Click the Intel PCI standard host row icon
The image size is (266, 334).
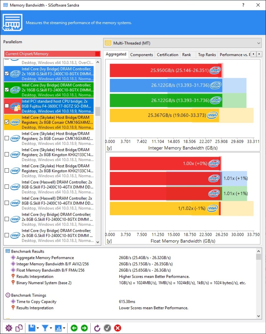click(x=15, y=106)
